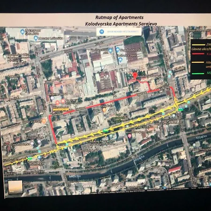Click the Kolodvorska Apartments Sarajevo title text
This screenshot has width=211, height=211.
[121, 24]
